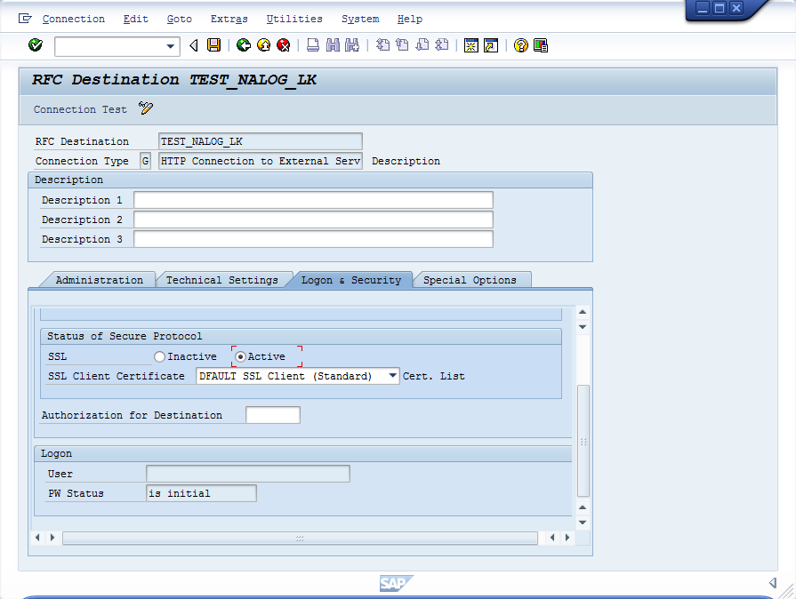
Task: Click the Save disk icon
Action: pyautogui.click(x=213, y=45)
